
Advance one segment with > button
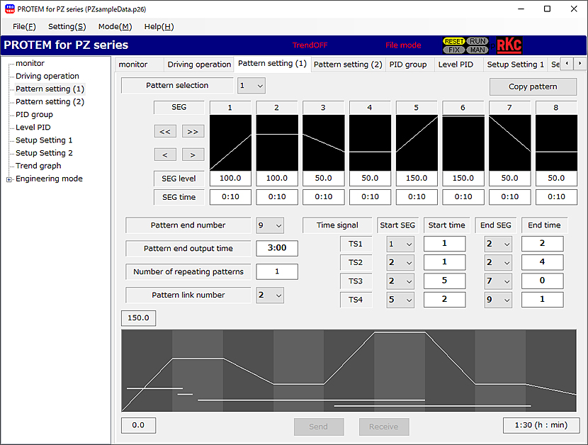coord(193,154)
